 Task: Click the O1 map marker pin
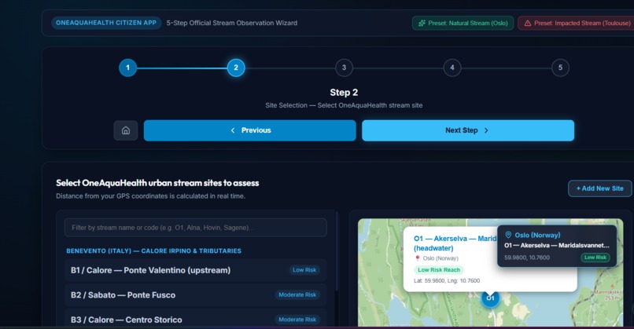(x=490, y=298)
